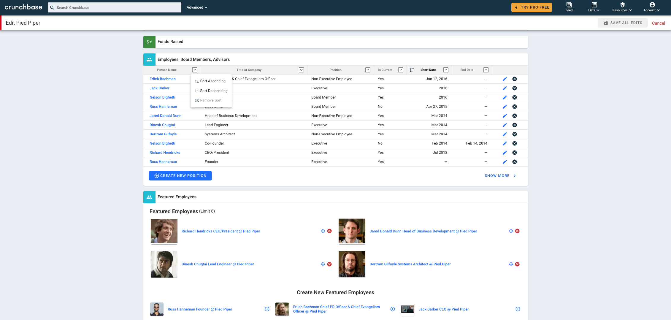Open the Position column dropdown
This screenshot has height=320, width=671.
tap(368, 70)
